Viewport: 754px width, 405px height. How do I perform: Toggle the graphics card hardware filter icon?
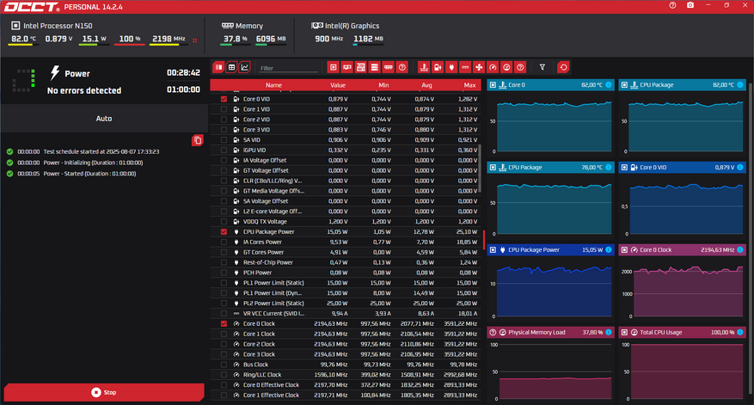coord(347,67)
